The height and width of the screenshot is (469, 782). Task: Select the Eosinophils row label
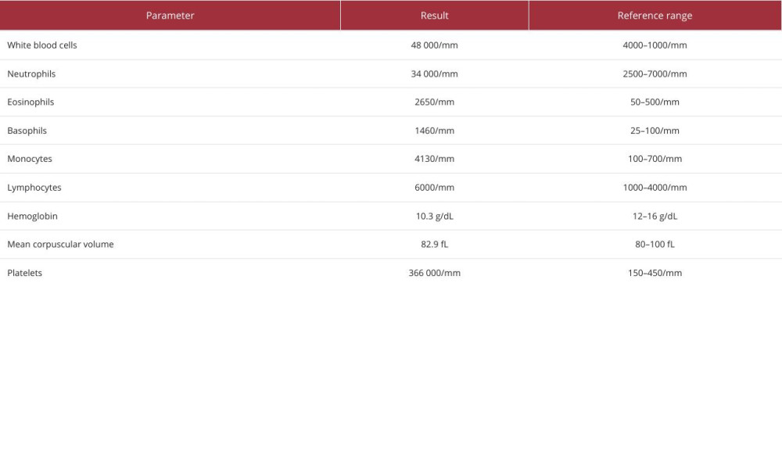click(30, 102)
